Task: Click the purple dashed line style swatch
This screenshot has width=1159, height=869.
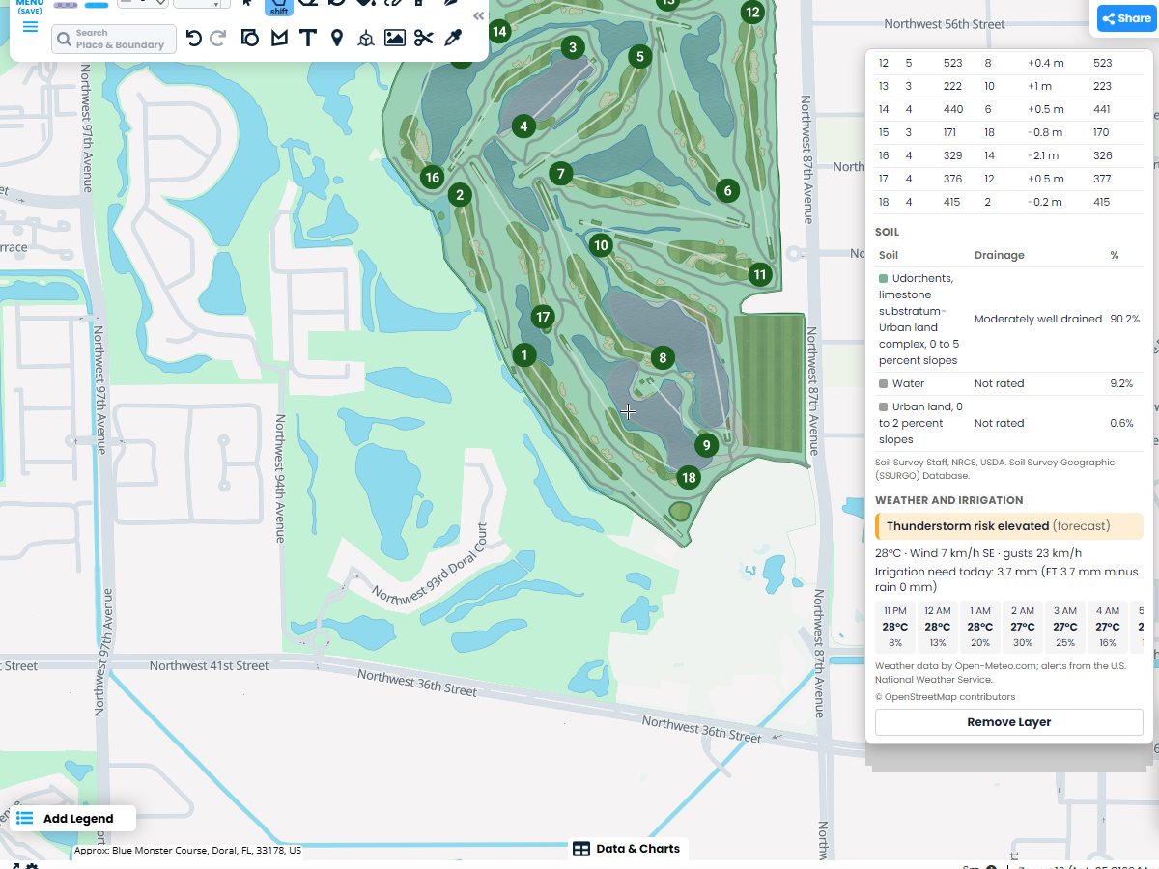Action: pos(66,5)
